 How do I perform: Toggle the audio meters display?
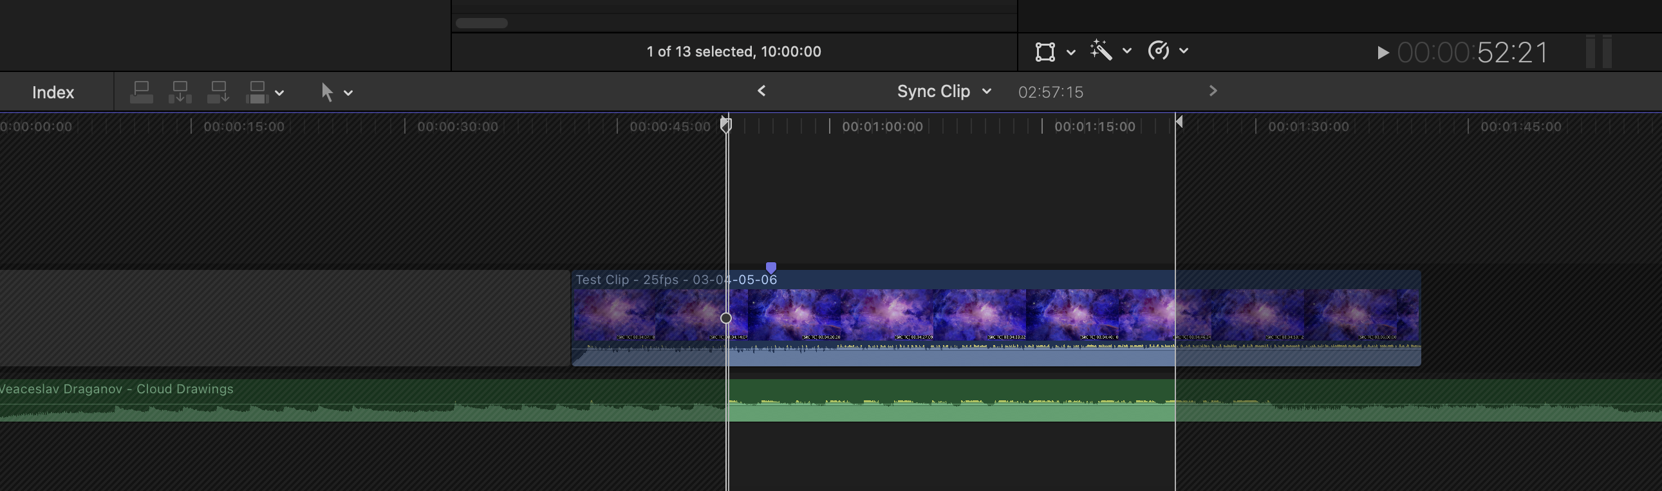pyautogui.click(x=1599, y=51)
